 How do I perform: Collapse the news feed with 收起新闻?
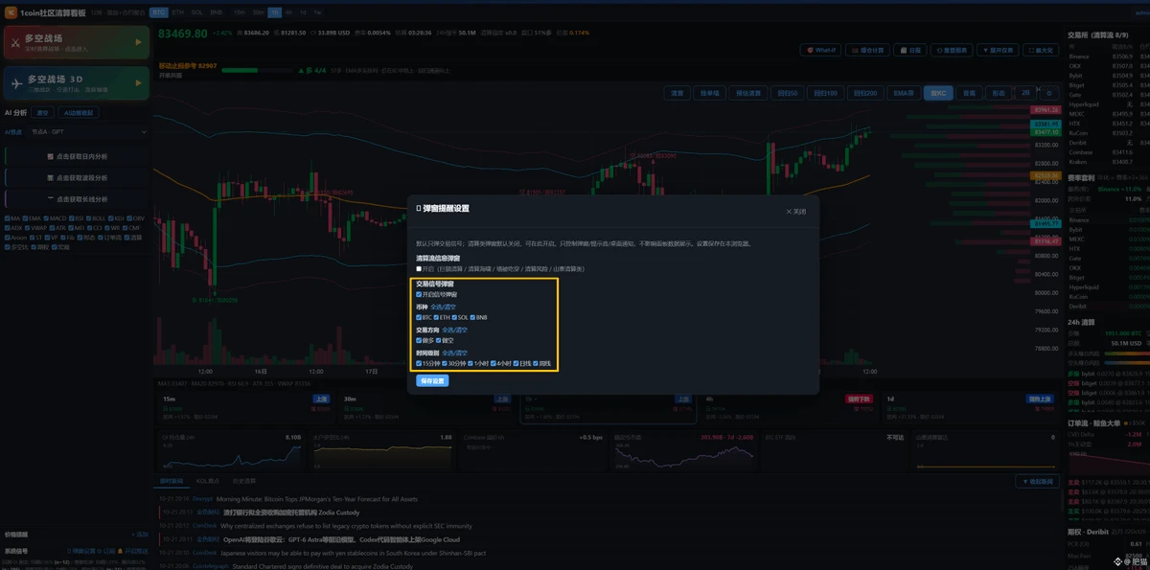click(x=1038, y=481)
